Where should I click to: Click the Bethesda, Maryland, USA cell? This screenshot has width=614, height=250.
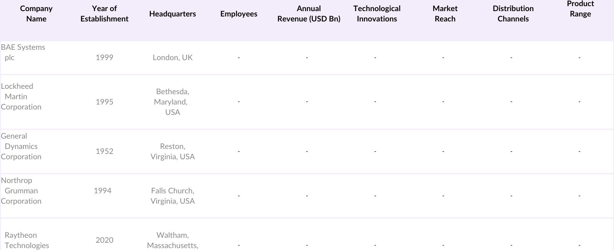tap(172, 102)
